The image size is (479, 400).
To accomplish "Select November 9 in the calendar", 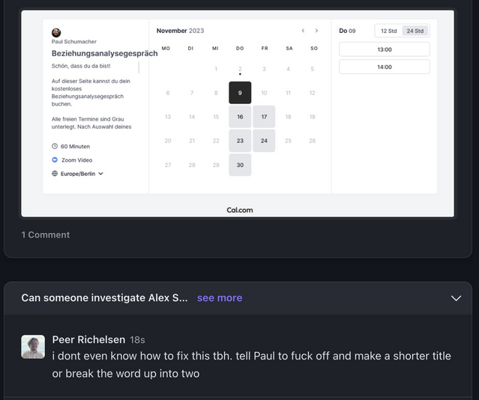I will click(240, 93).
